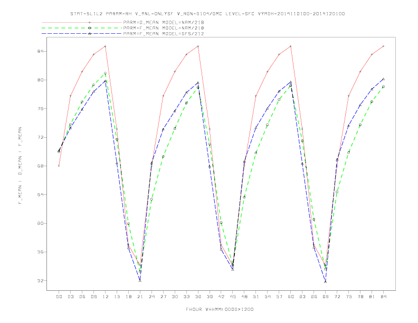Click x-axis forecast hour 33

click(186, 297)
